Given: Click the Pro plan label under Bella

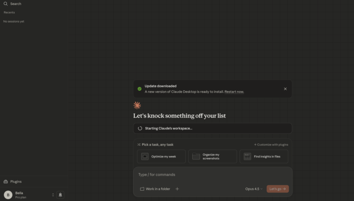Looking at the screenshot, I should tap(21, 197).
